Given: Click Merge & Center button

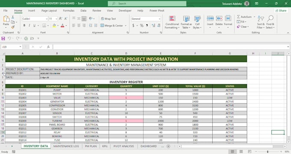Looking at the screenshot, I should point(112,26).
